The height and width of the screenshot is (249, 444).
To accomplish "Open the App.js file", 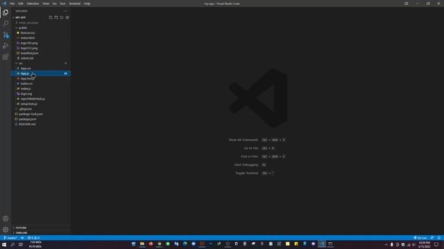I will (x=41, y=73).
